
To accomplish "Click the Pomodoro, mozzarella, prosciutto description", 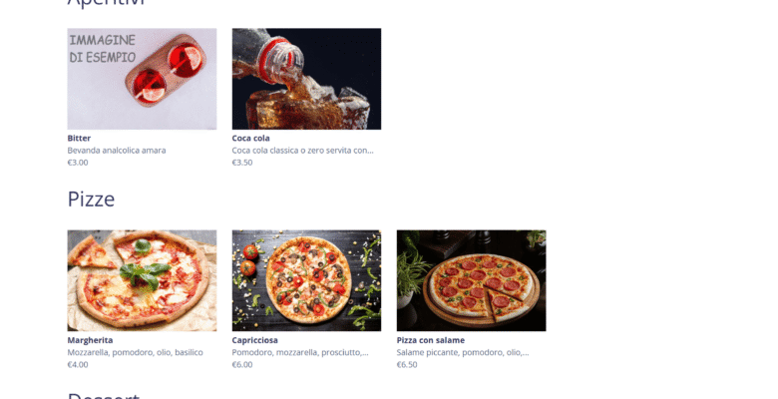I will pyautogui.click(x=300, y=352).
